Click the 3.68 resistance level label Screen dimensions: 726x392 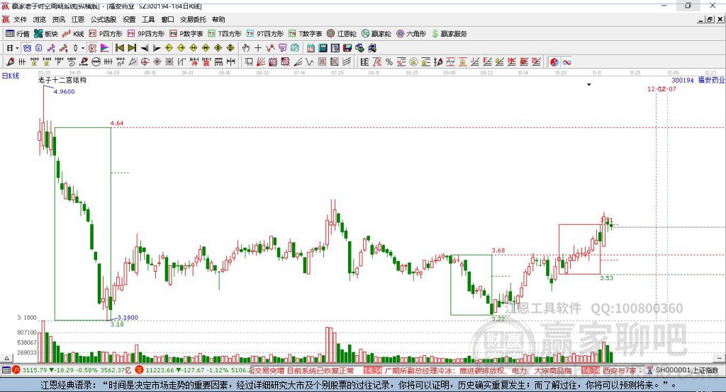coord(498,250)
